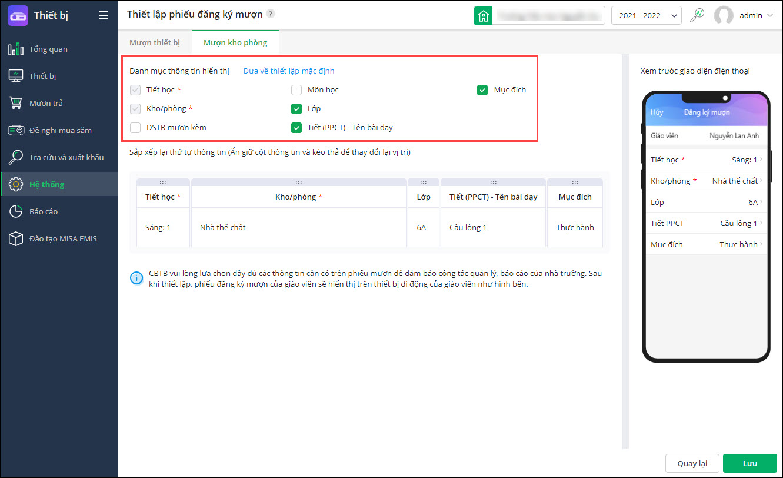Click the Lưu save button

[749, 463]
